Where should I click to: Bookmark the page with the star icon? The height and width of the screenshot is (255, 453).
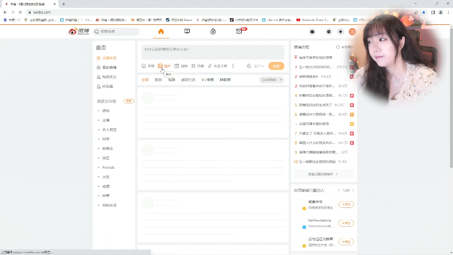coord(424,12)
